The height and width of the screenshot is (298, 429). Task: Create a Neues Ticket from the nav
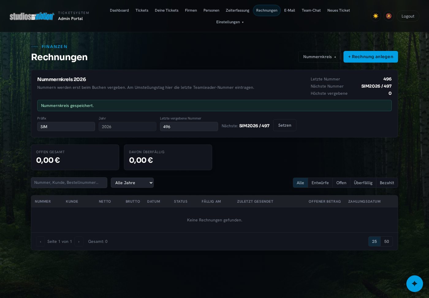(339, 10)
